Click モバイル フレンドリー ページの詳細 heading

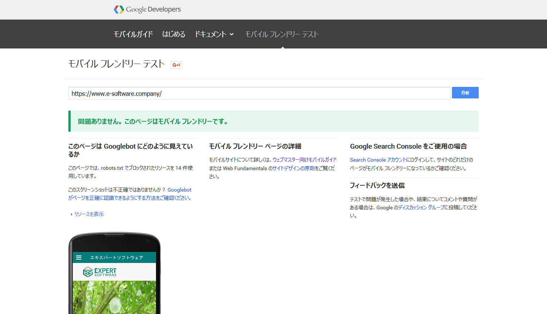tap(255, 146)
